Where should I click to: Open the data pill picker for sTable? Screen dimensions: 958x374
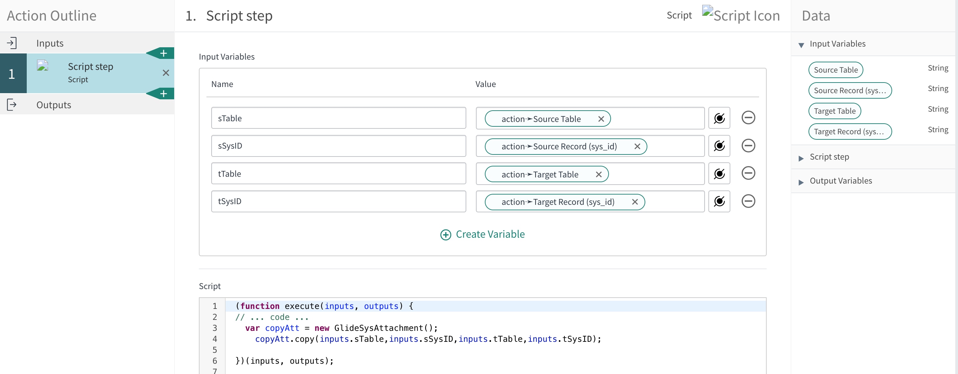point(719,118)
